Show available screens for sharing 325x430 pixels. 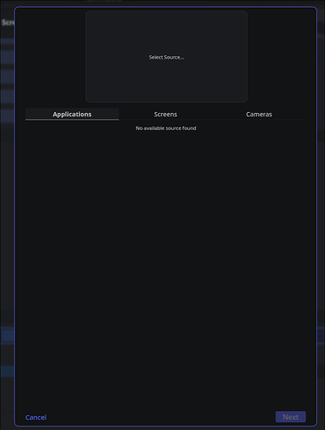(165, 114)
